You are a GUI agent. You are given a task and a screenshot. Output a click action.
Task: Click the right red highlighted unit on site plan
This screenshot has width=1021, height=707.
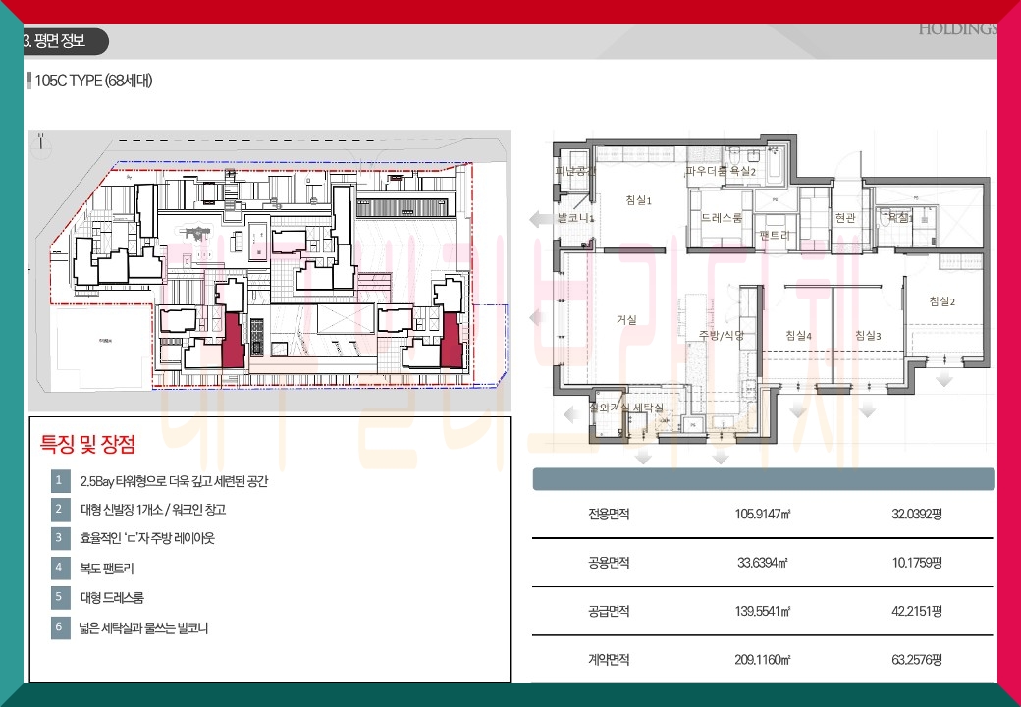(x=452, y=339)
